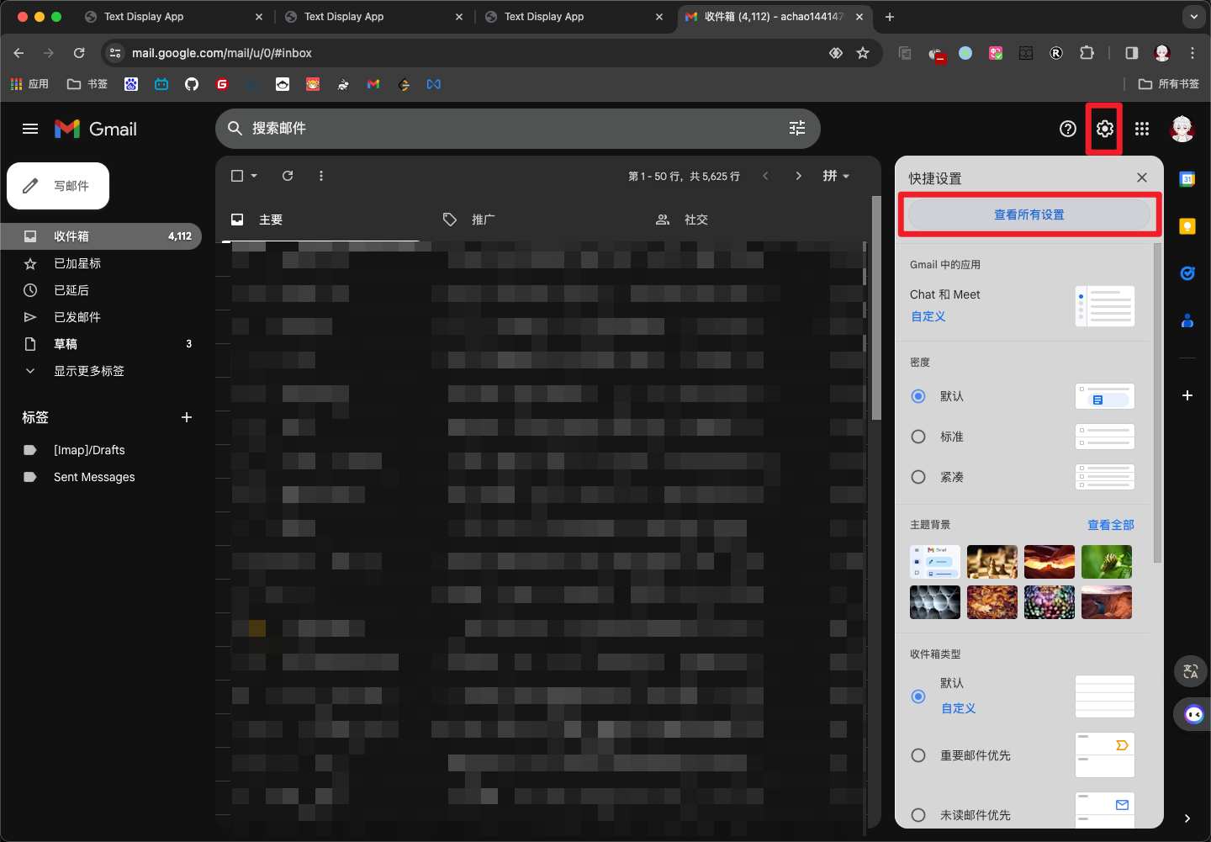Expand 显示更多标签 in the sidebar
The height and width of the screenshot is (842, 1211).
click(88, 371)
